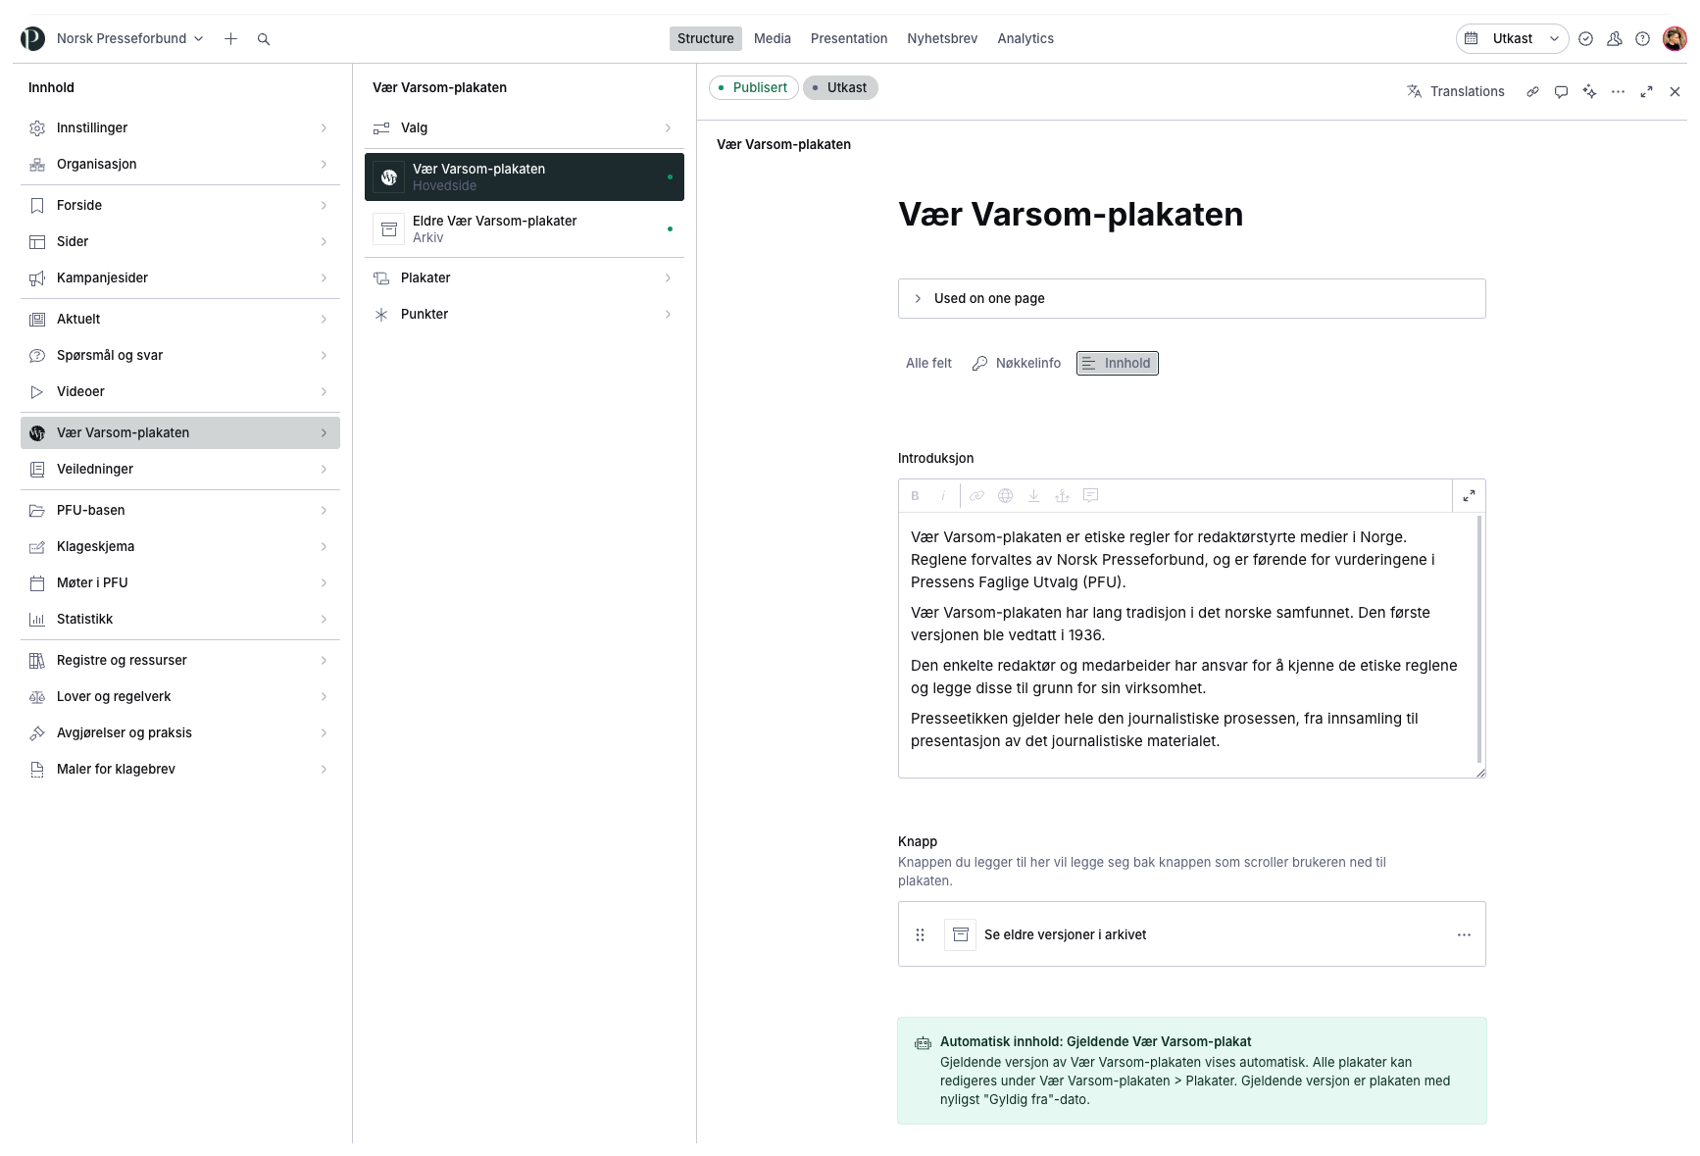Viewport: 1700px width, 1156px height.
Task: Click the Møter i PFU calendar icon
Action: pyautogui.click(x=37, y=583)
